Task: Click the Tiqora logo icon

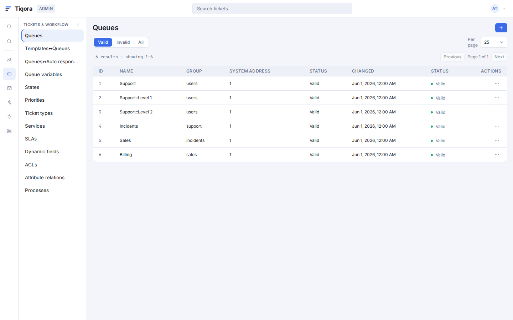Action: coord(8,9)
